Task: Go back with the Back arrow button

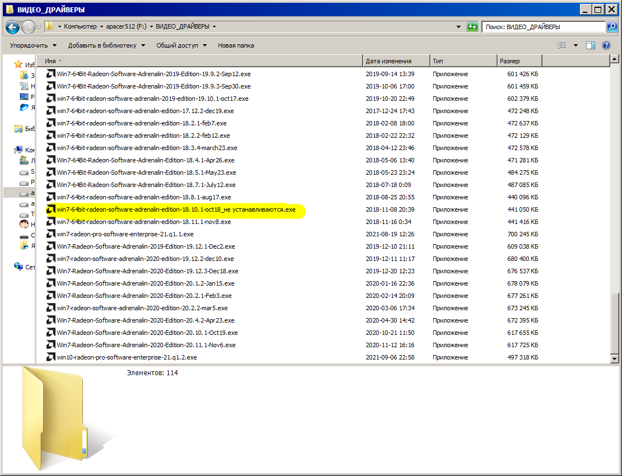Action: point(13,27)
